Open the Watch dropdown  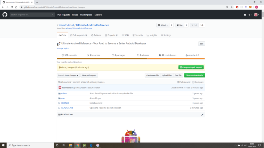(x=163, y=25)
